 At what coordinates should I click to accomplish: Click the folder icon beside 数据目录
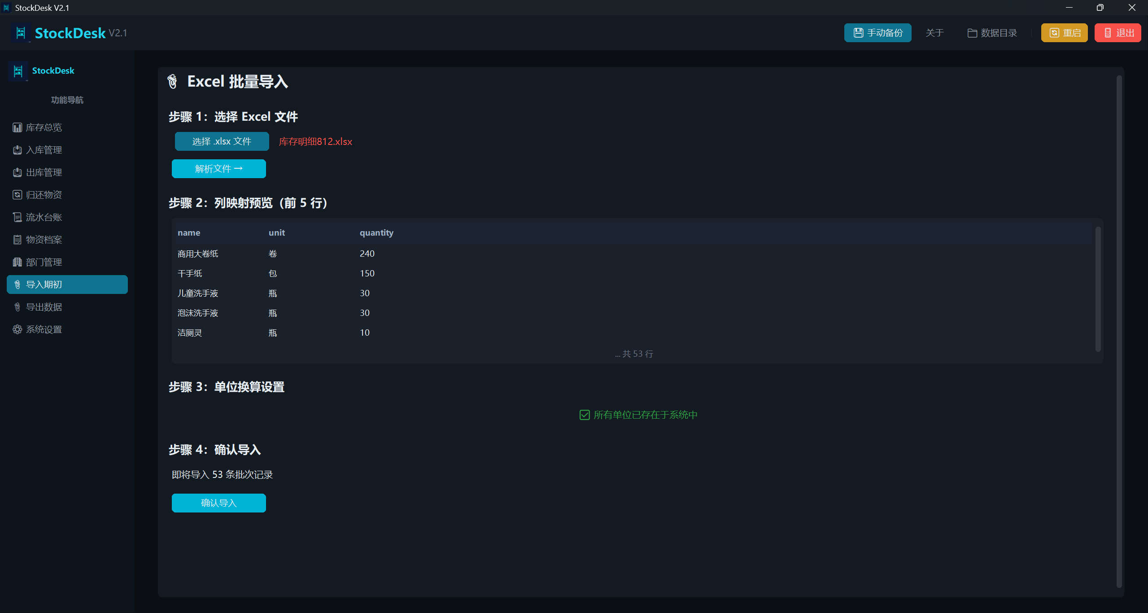[x=972, y=33]
